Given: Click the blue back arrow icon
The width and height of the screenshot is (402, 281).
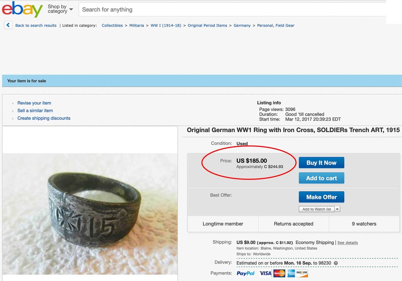Looking at the screenshot, I should (x=8, y=25).
